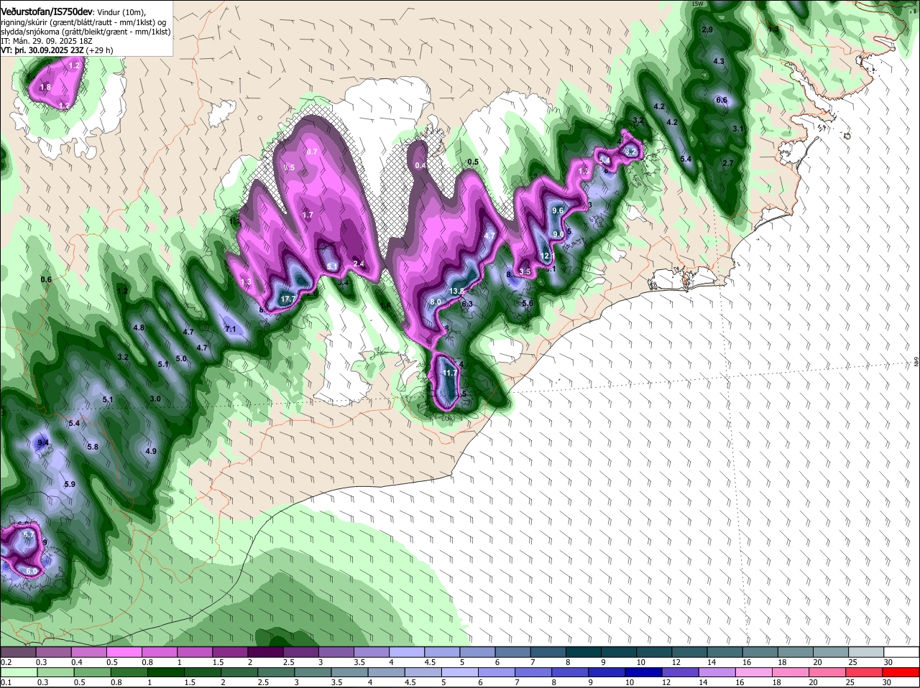
Task: Select the slydda/snjókoma legend description line
Action: point(86,32)
